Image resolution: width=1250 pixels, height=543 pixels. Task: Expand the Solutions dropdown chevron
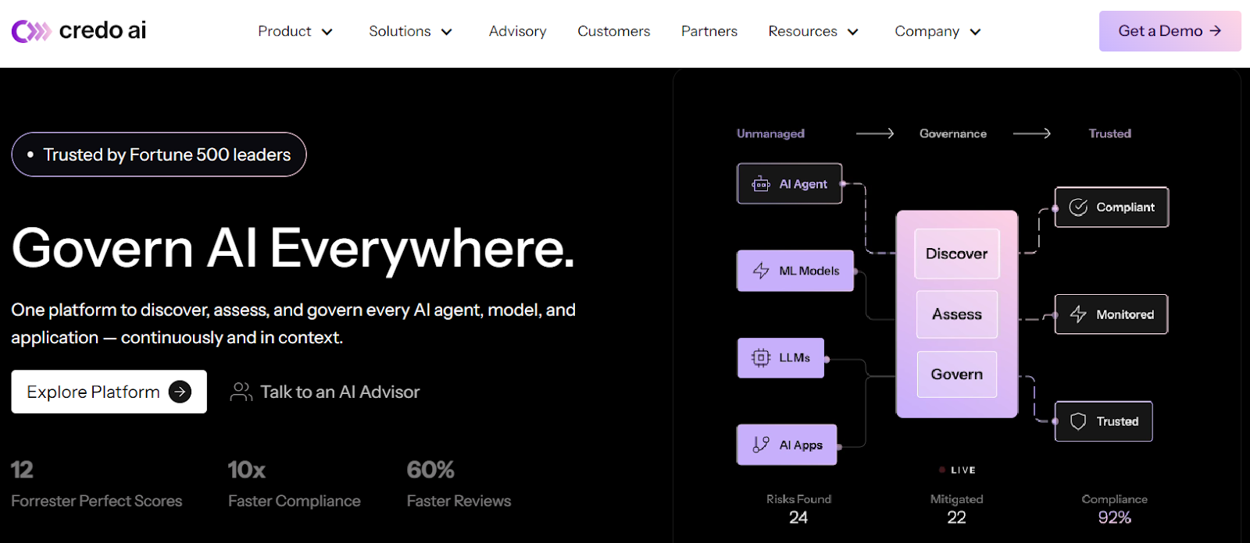tap(447, 32)
